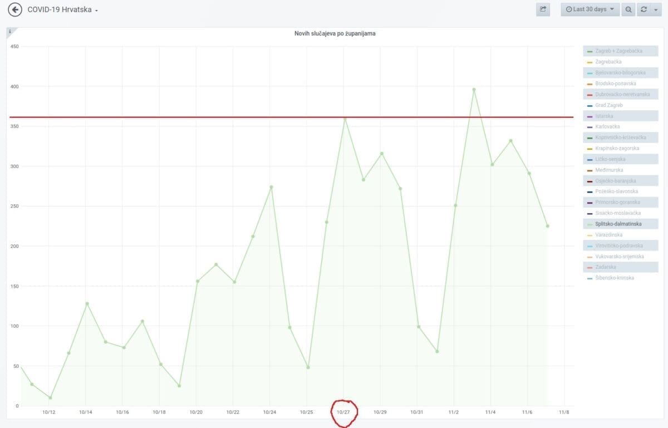The image size is (668, 428).
Task: Click the Dubrovačko-neretvanska red color swatch
Action: 590,95
